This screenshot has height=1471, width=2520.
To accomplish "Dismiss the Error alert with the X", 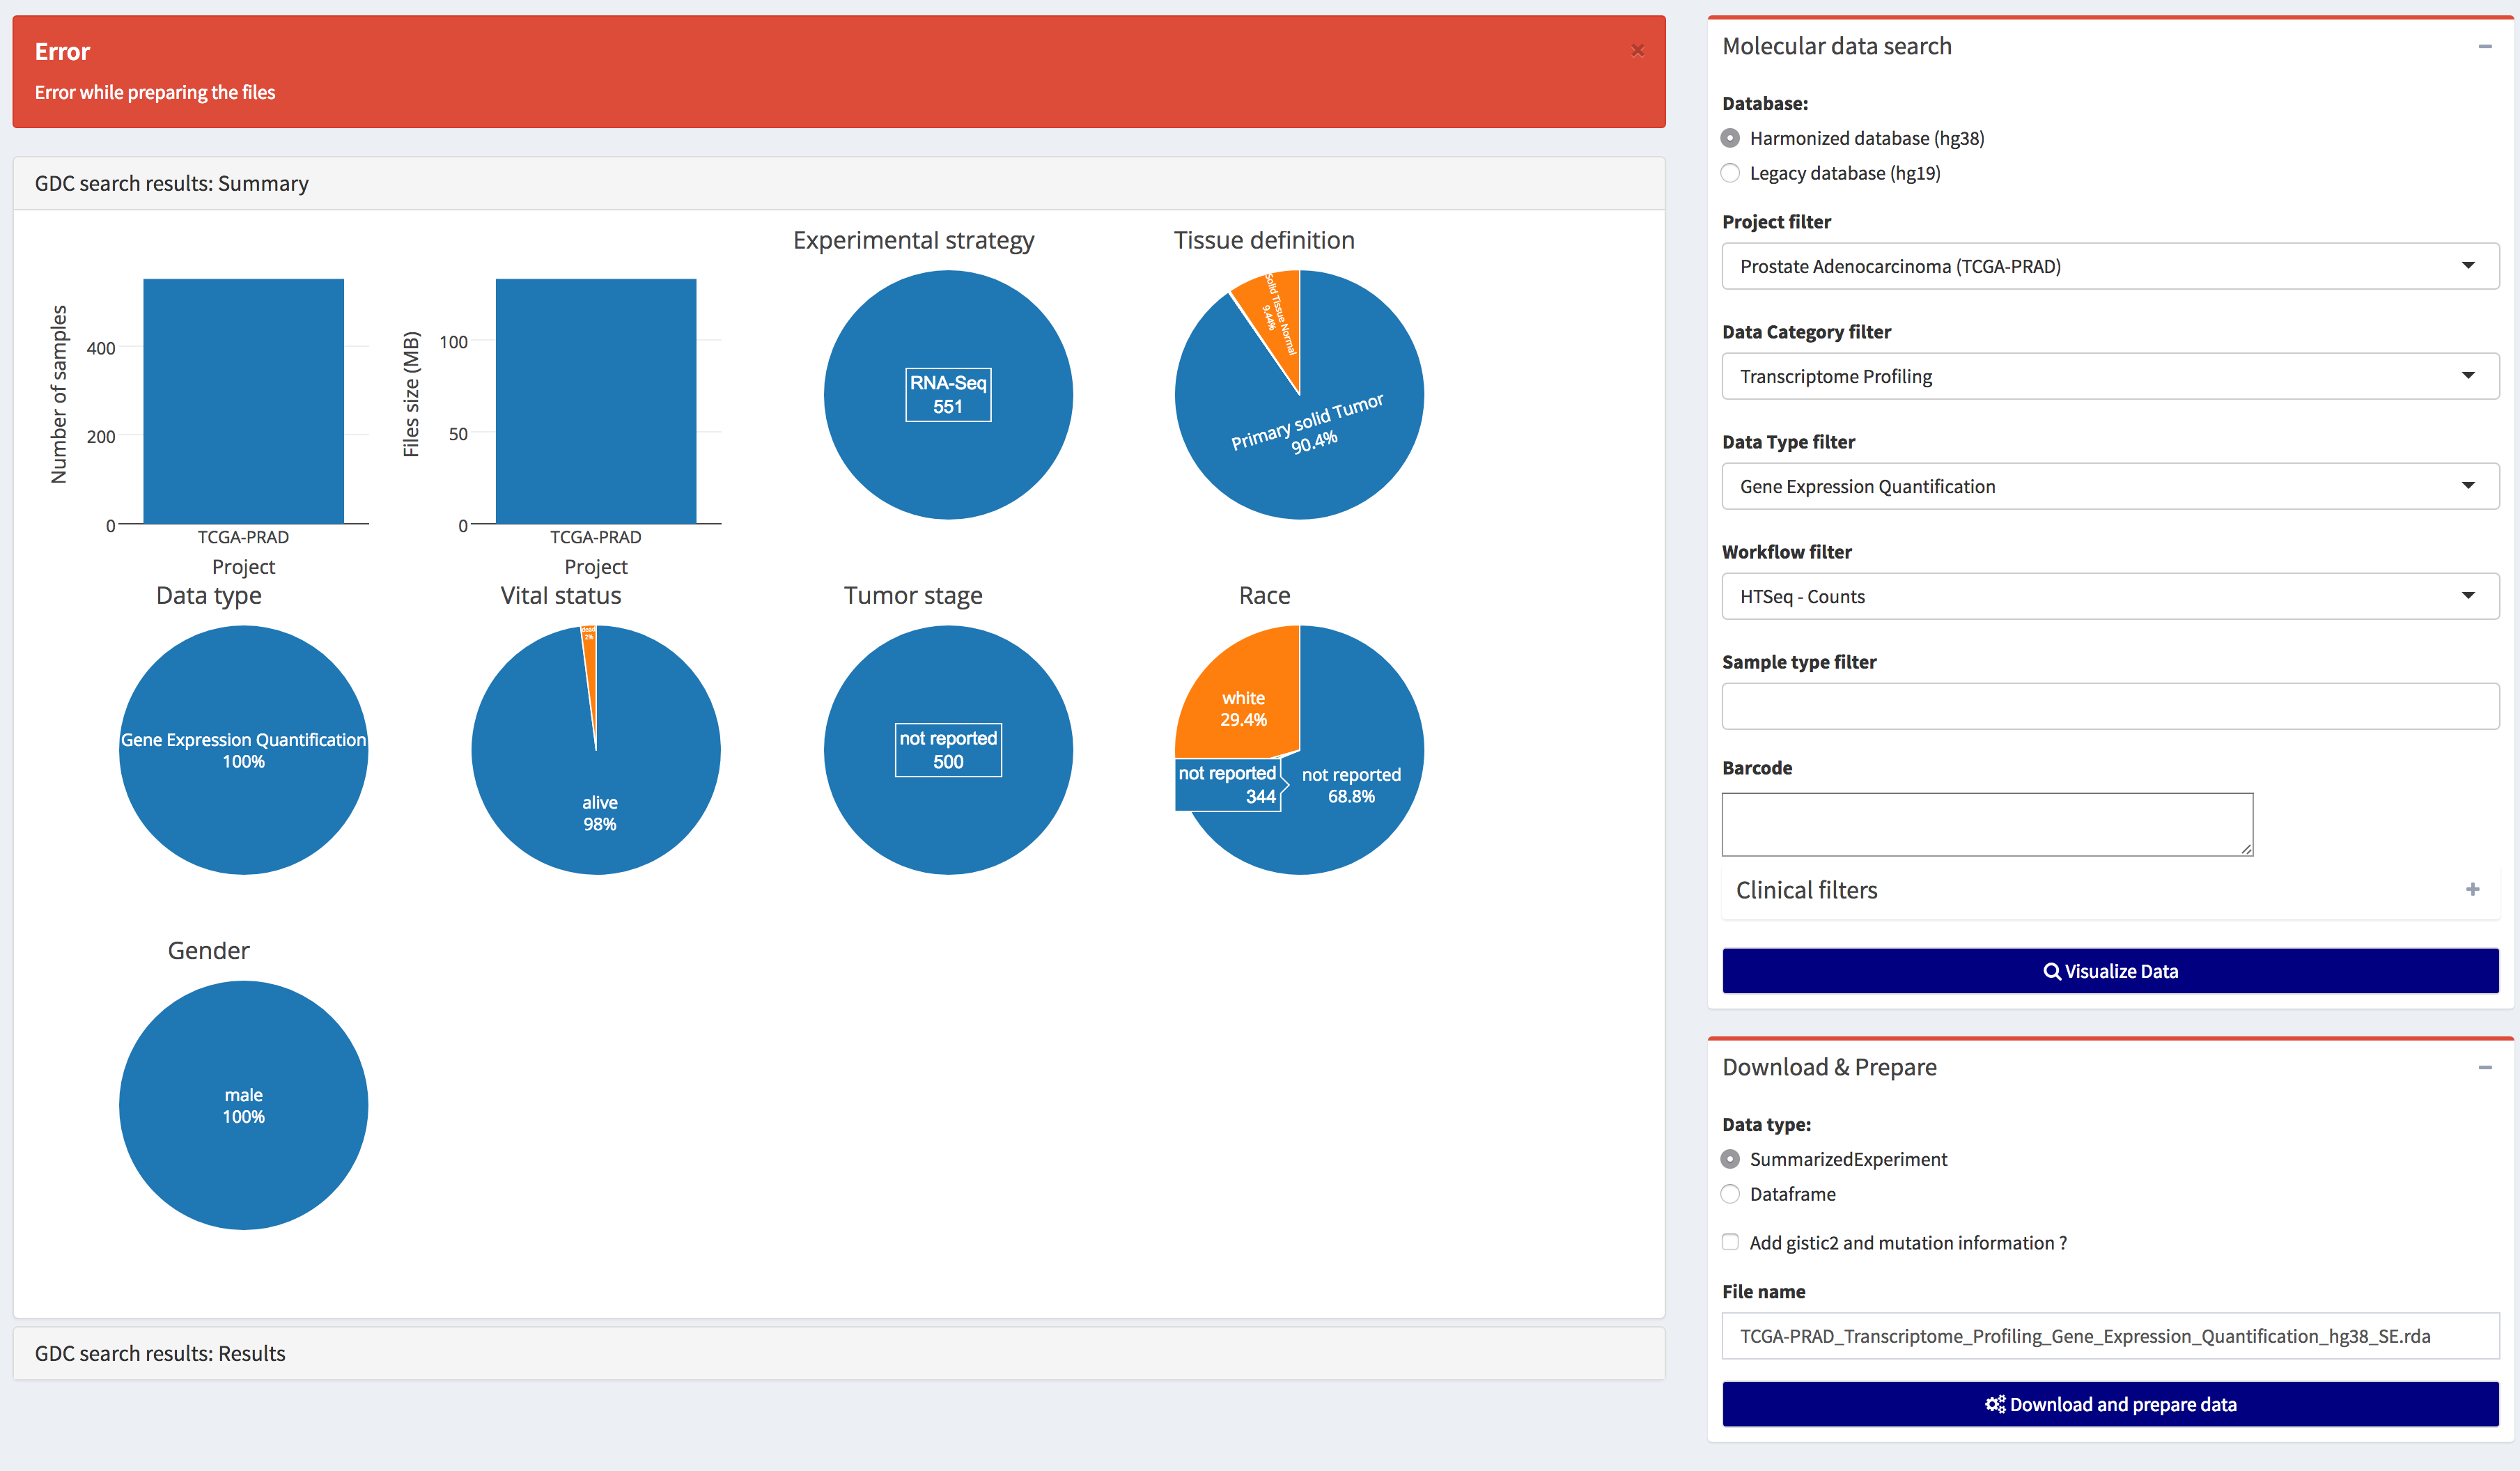I will [1638, 50].
